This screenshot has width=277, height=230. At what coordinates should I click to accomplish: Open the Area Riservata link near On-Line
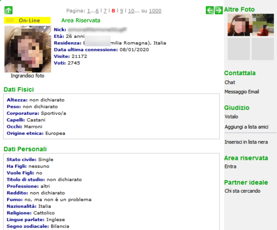pyautogui.click(x=81, y=21)
